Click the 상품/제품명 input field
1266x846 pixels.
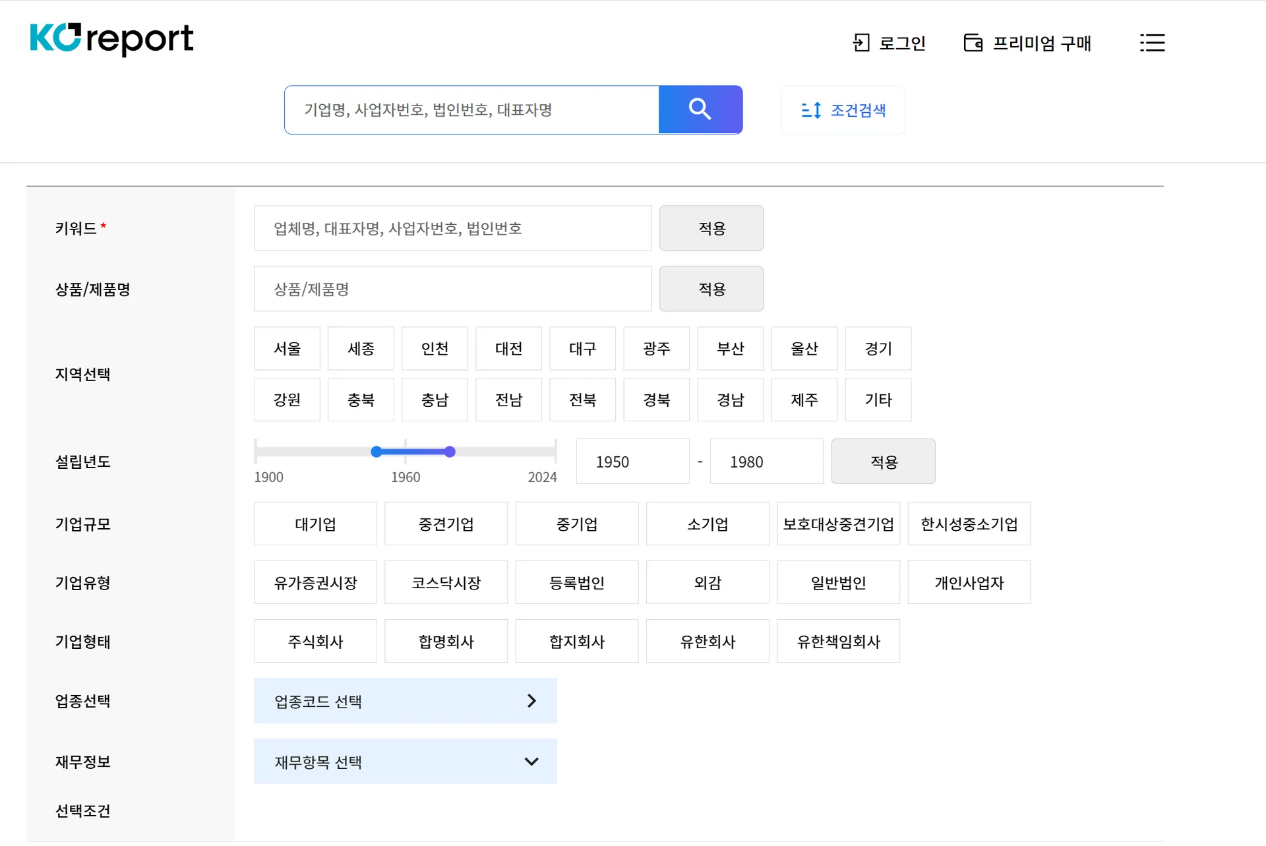pos(452,288)
